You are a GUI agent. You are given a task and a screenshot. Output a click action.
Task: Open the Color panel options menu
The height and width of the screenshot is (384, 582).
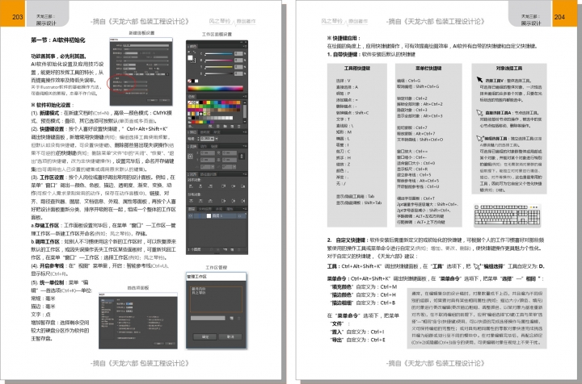[x=243, y=47]
